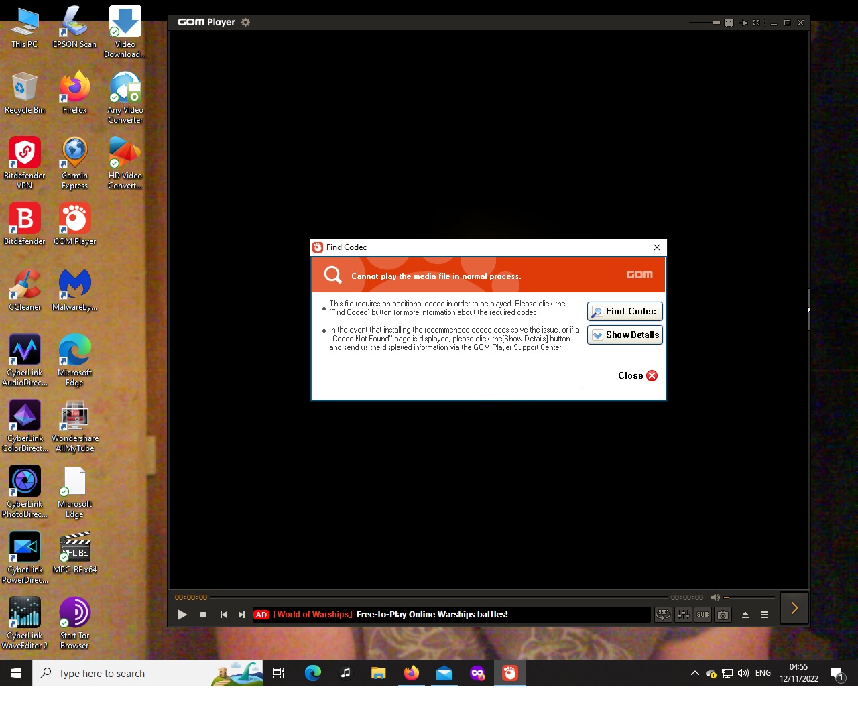The width and height of the screenshot is (858, 724).
Task: Select GOM Player desktop shortcut
Action: (x=74, y=225)
